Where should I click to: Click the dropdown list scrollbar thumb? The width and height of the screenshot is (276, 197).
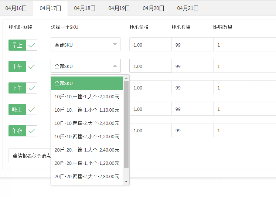click(x=126, y=125)
